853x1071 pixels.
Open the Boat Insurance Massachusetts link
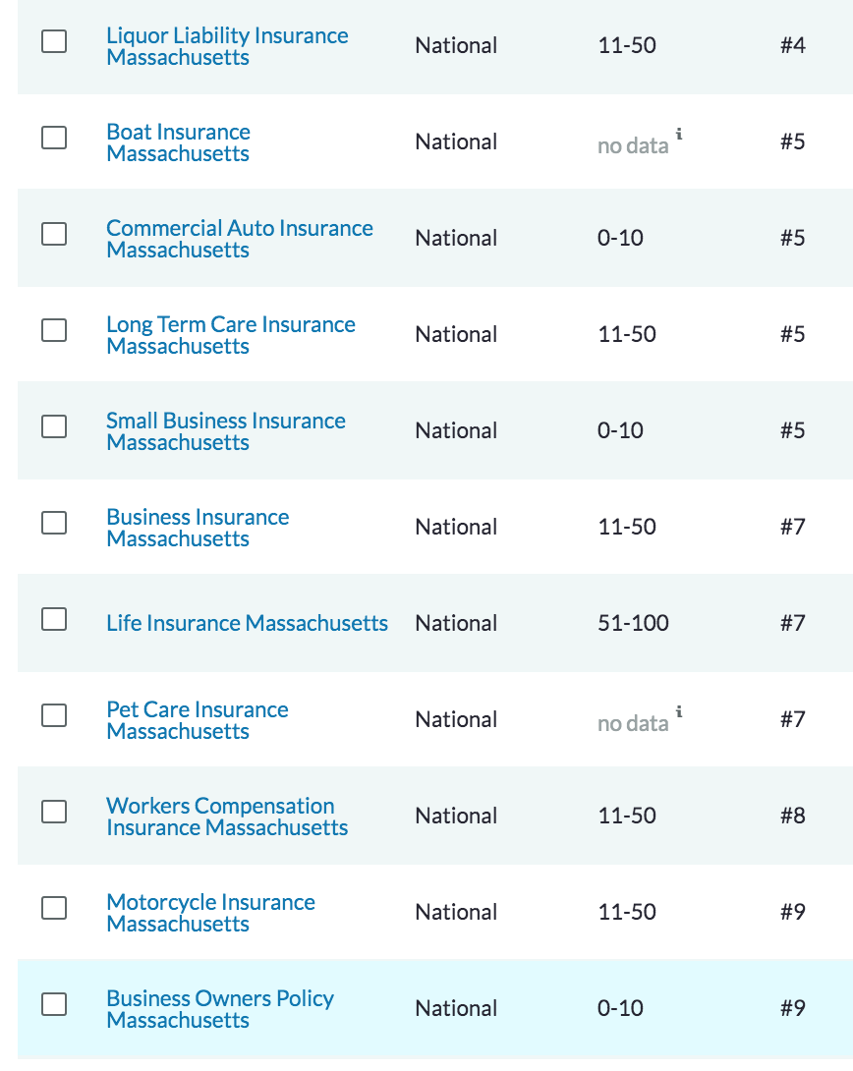pyautogui.click(x=178, y=142)
